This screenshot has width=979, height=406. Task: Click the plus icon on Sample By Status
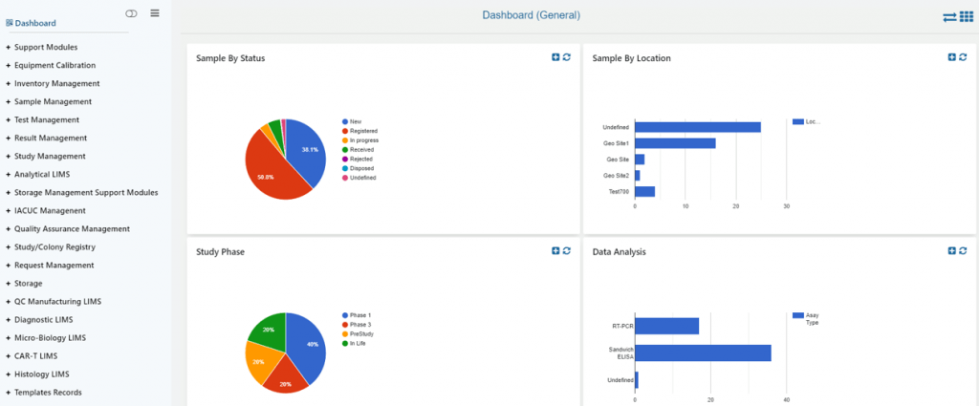[555, 57]
